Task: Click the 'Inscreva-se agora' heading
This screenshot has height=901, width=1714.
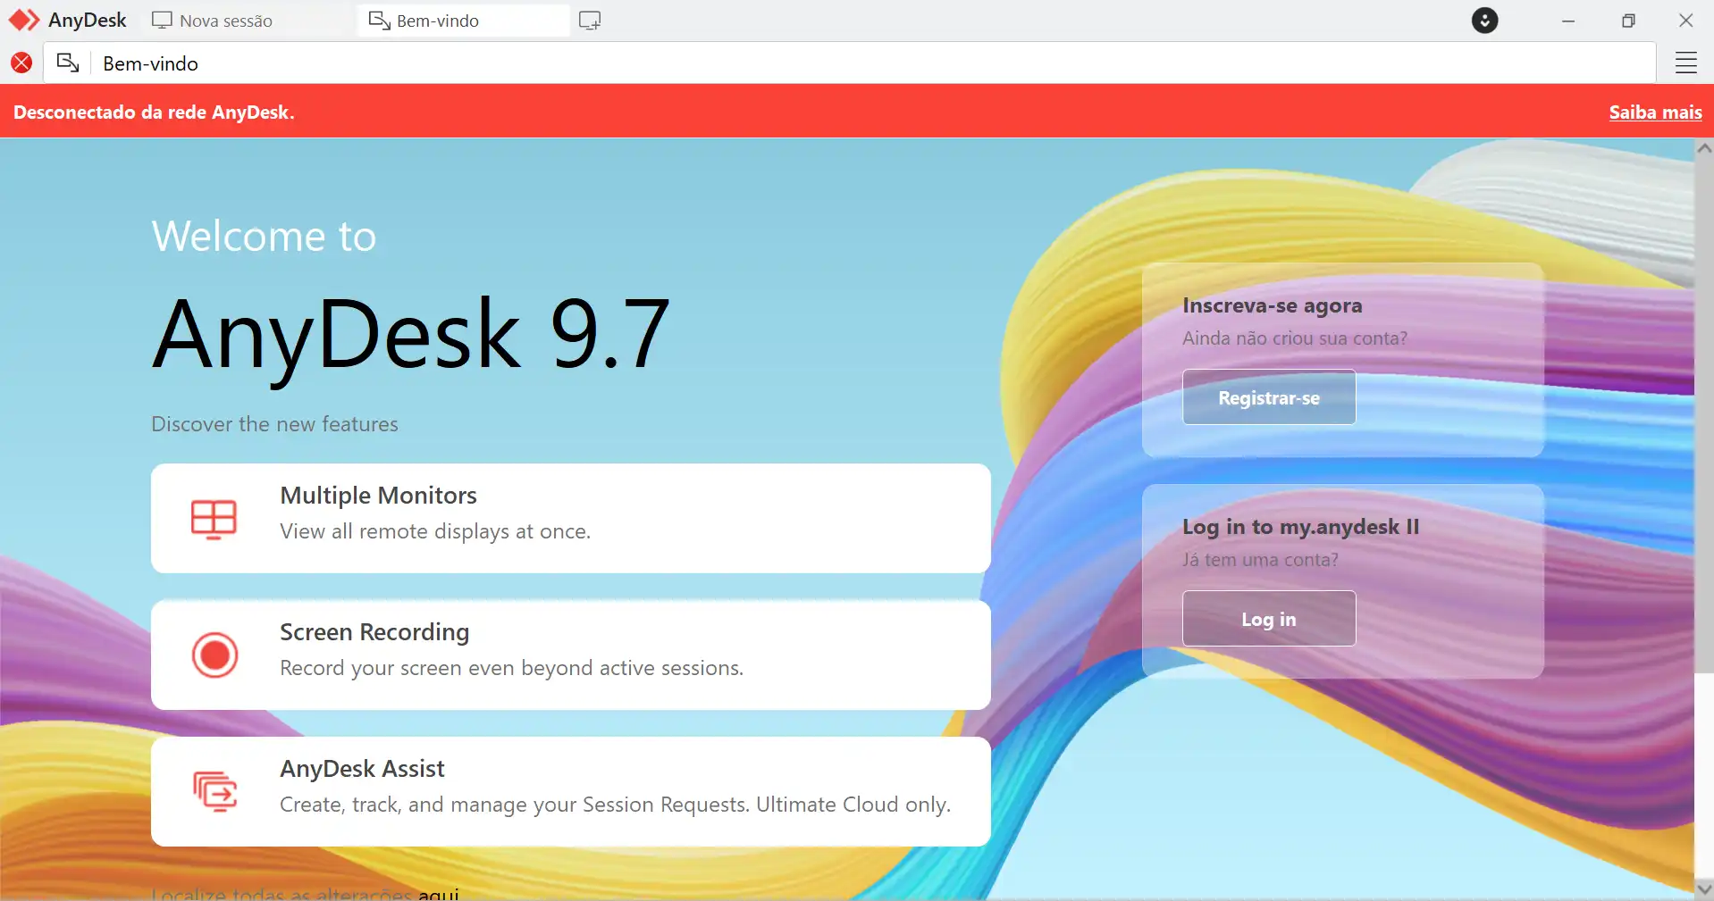Action: (x=1272, y=305)
